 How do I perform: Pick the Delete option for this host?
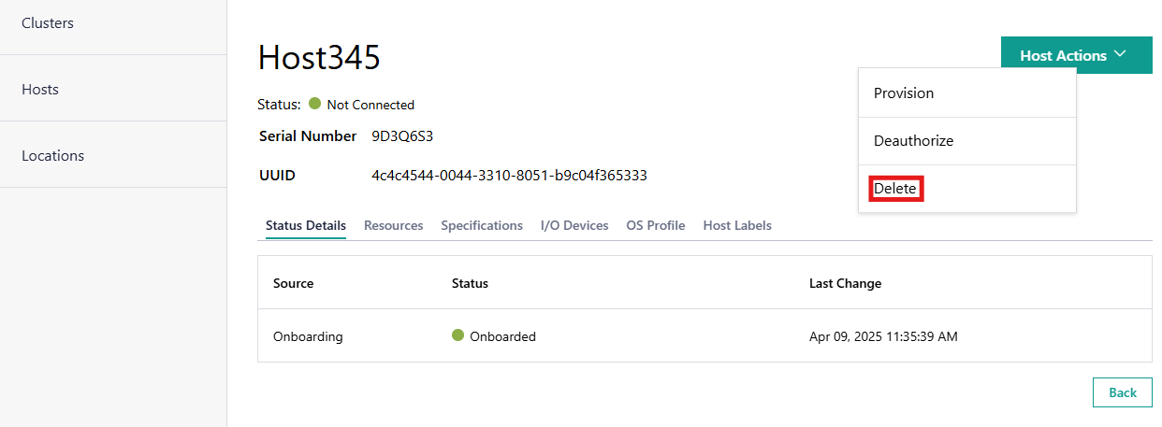(895, 189)
